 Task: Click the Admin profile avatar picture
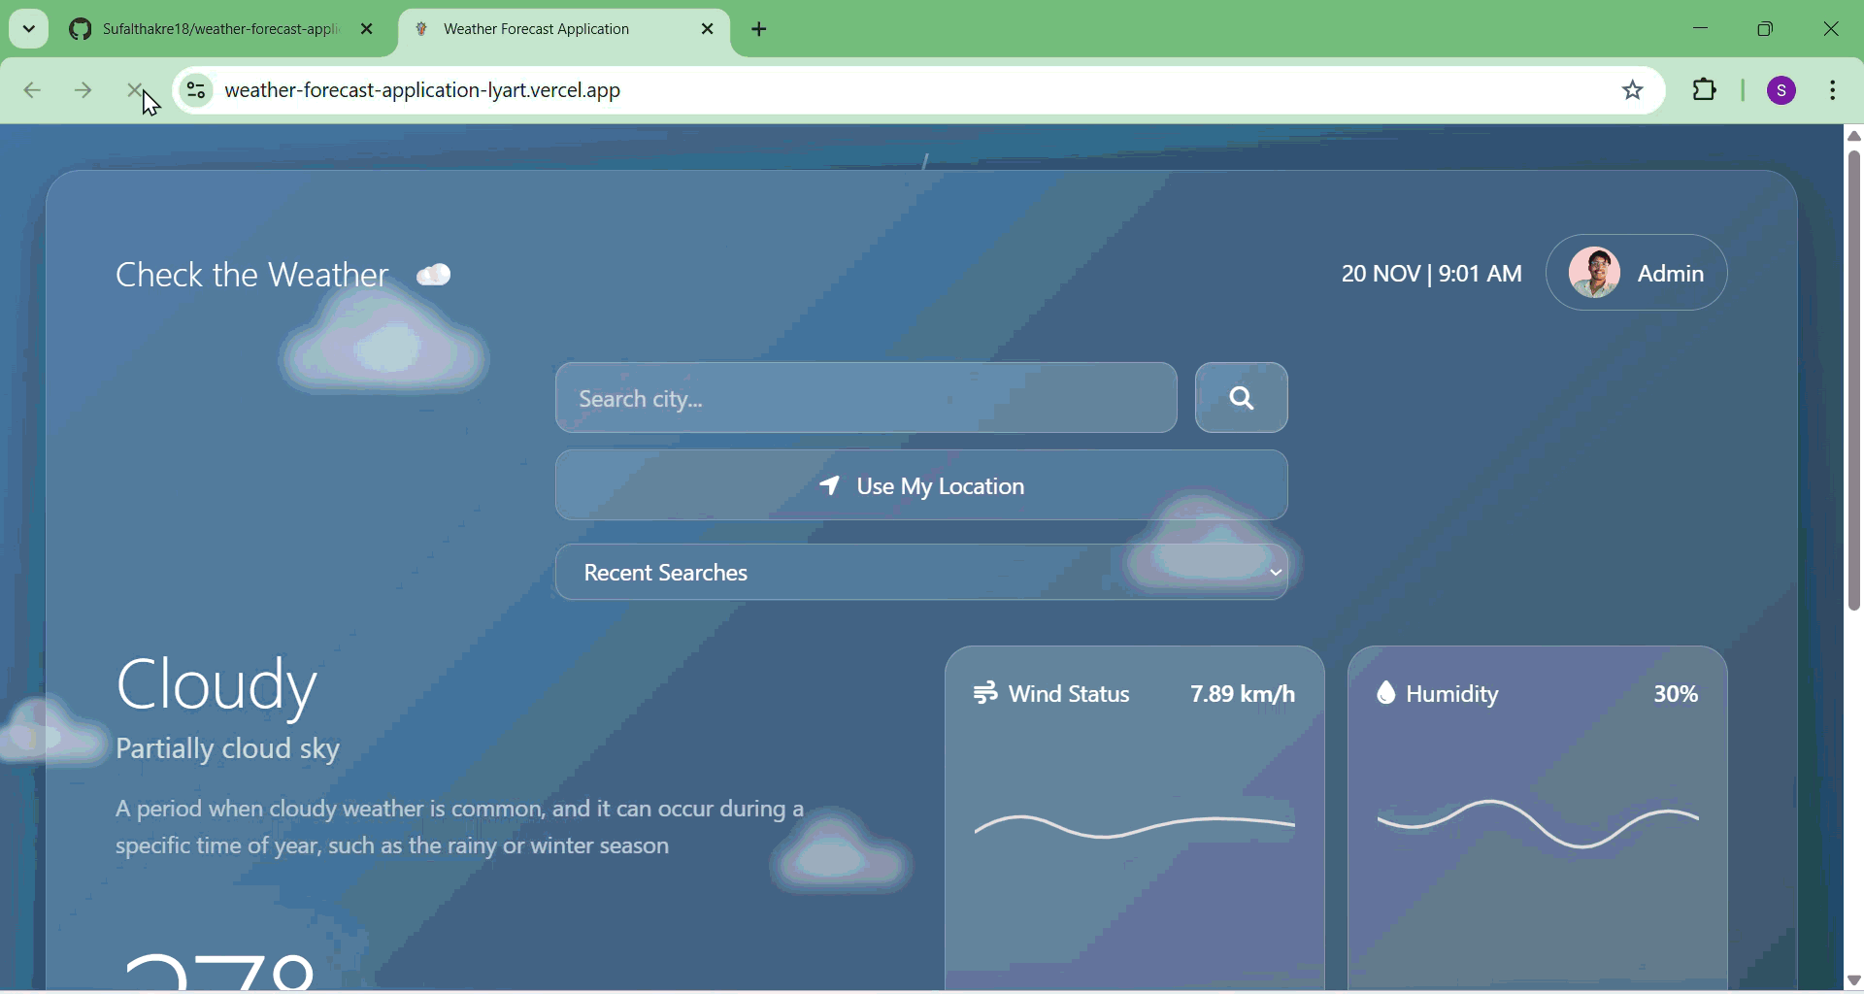pos(1595,273)
